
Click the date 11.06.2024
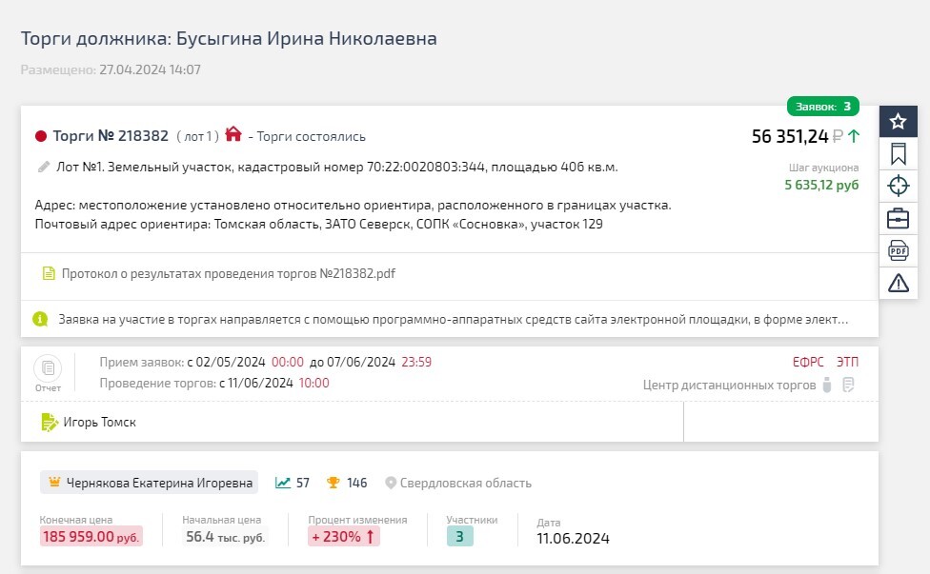573,539
